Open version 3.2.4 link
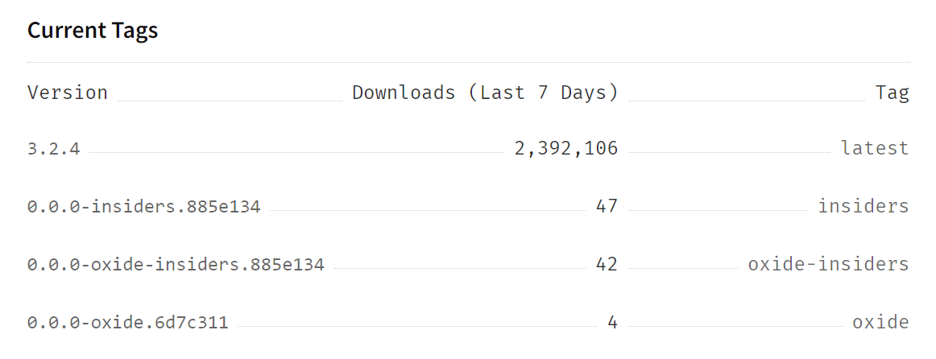The width and height of the screenshot is (936, 359). pos(53,149)
